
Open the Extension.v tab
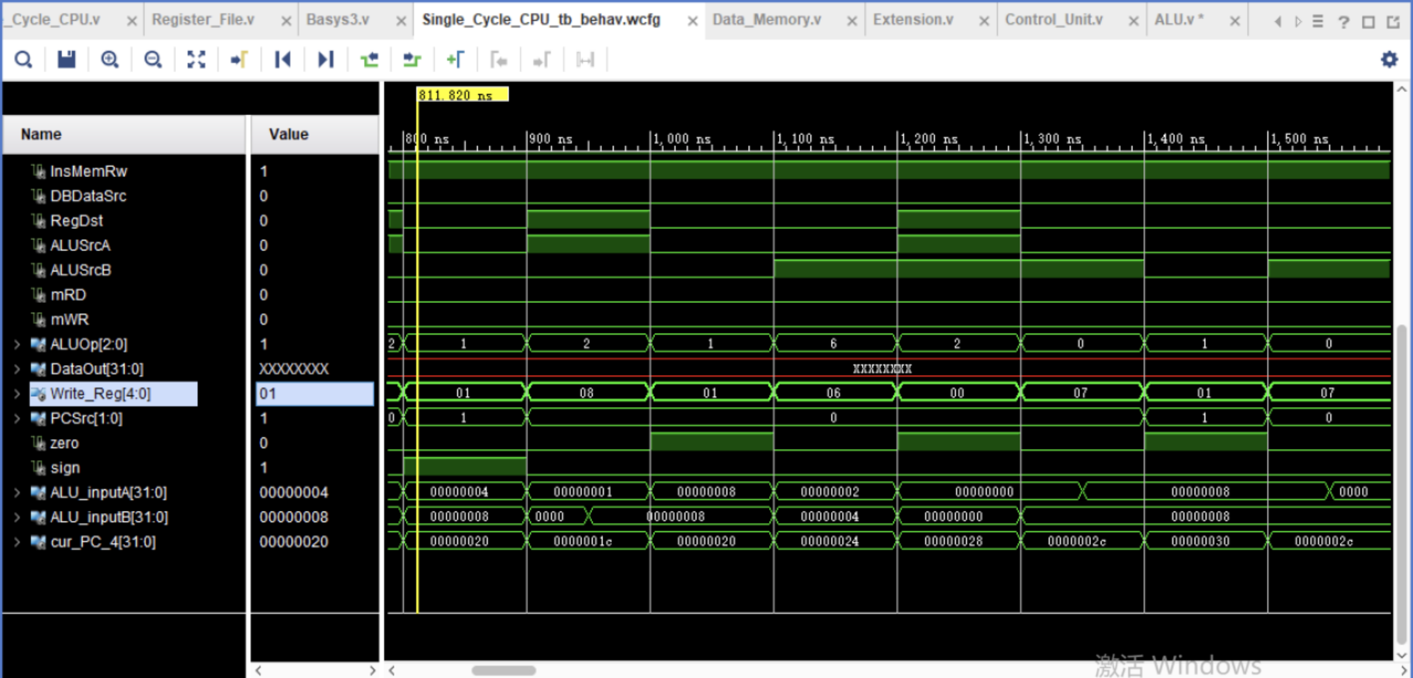913,20
